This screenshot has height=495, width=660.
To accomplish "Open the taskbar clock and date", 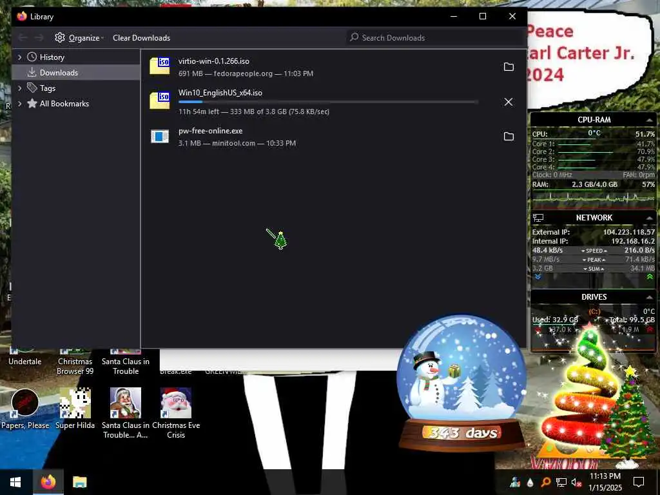I will [605, 482].
